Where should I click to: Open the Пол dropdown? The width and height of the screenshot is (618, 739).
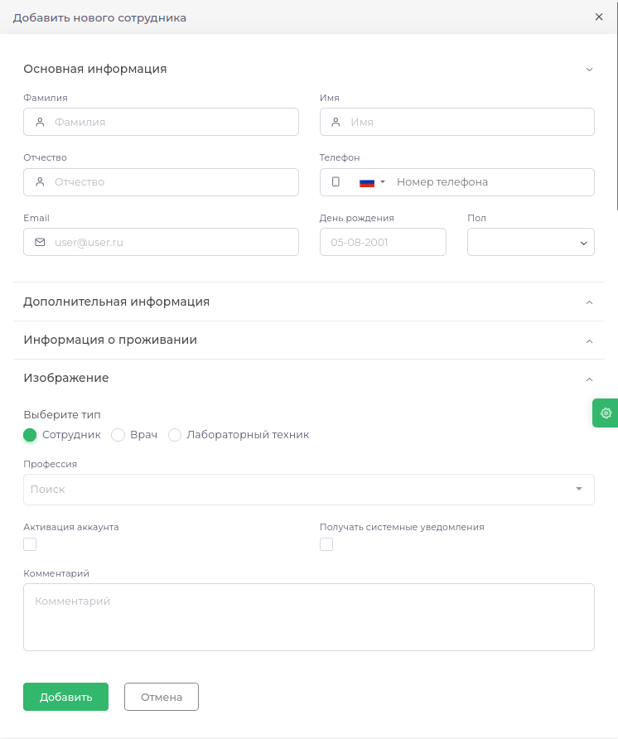tap(530, 242)
